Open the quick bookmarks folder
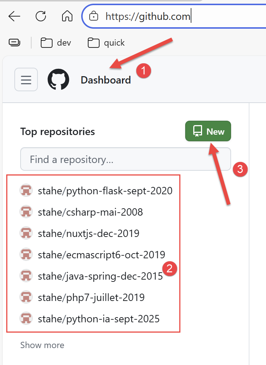Viewport: 266px width, 365px height. tap(107, 43)
